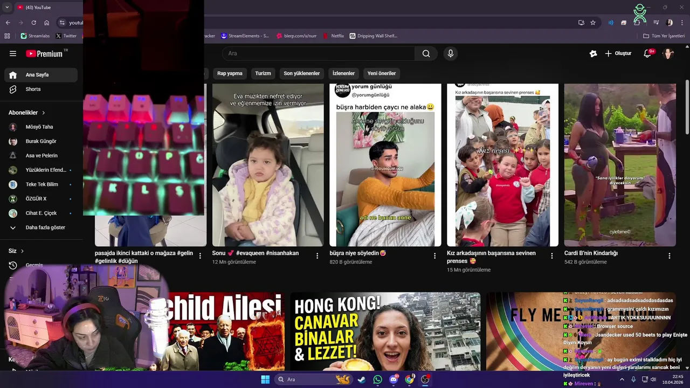
Task: Start voice search with the microphone icon
Action: pyautogui.click(x=451, y=53)
